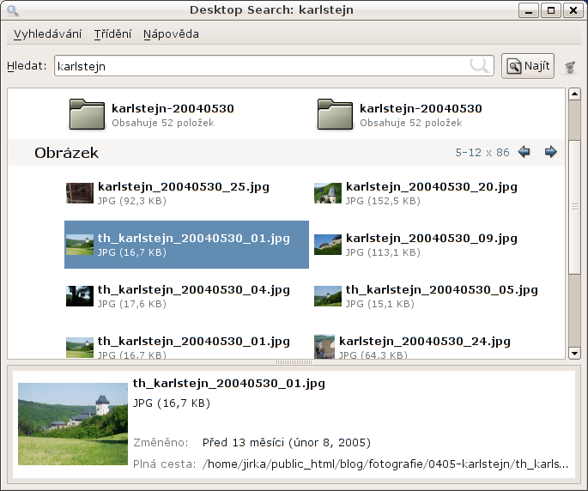Click the scrollbar down arrow
Screen dimensions: 588x491
[x=574, y=354]
